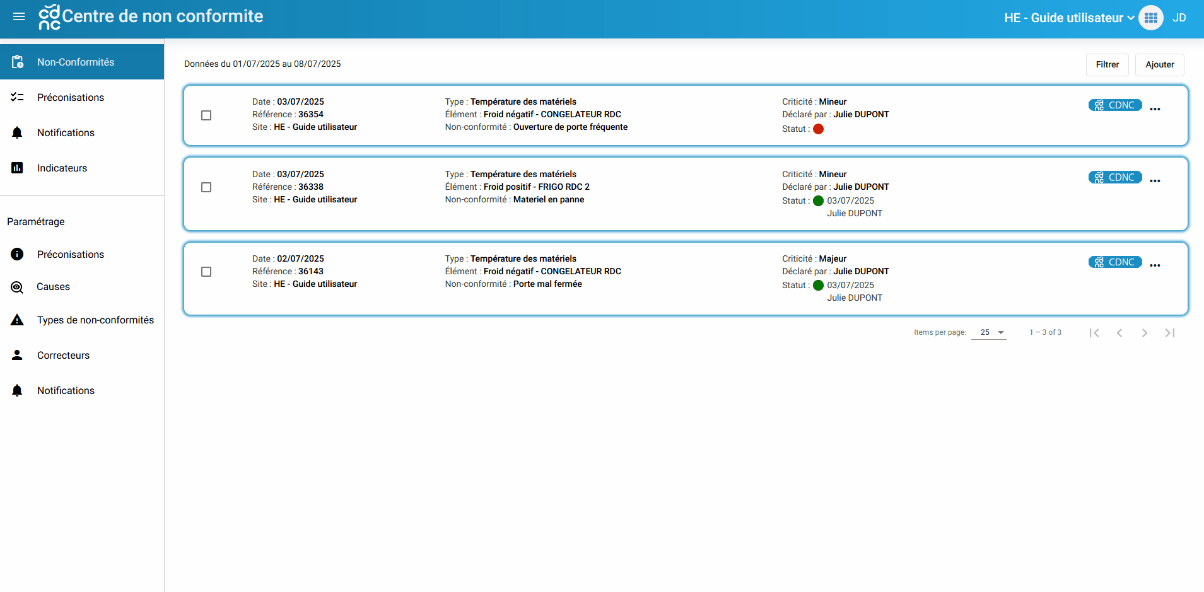1204x592 pixels.
Task: Click the Préconisations checklist icon in the top menu
Action: click(18, 97)
